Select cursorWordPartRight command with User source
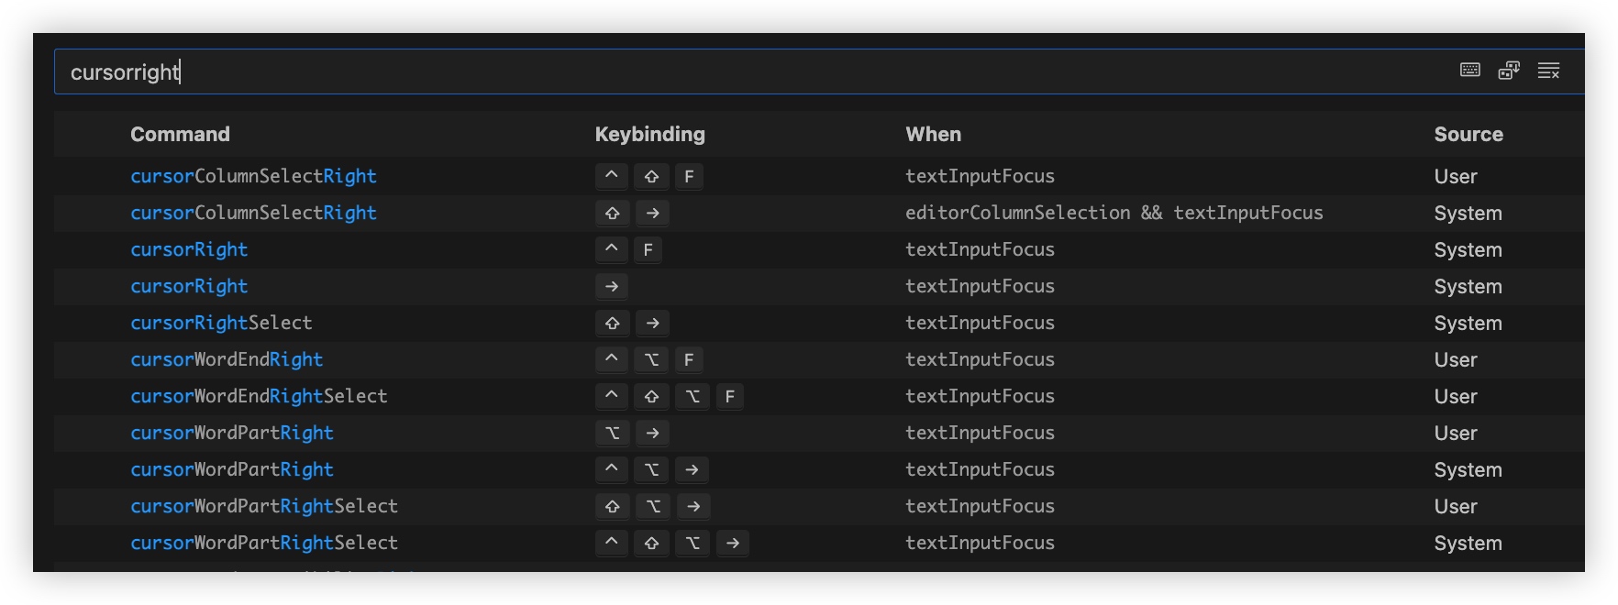The width and height of the screenshot is (1618, 605). (231, 433)
